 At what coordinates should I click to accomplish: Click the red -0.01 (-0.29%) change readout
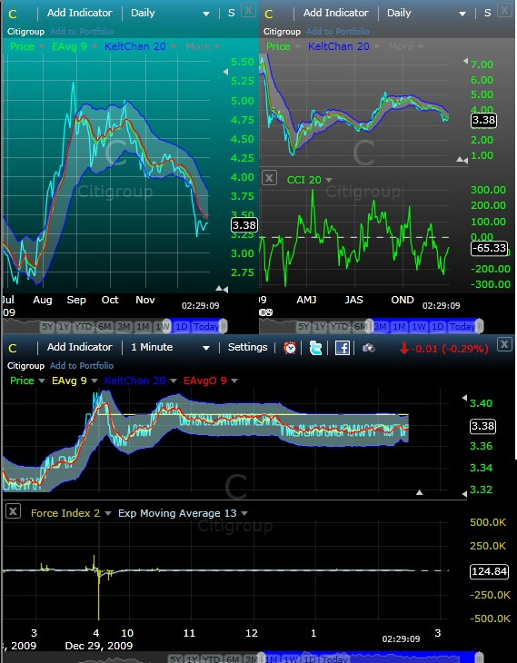tap(443, 349)
